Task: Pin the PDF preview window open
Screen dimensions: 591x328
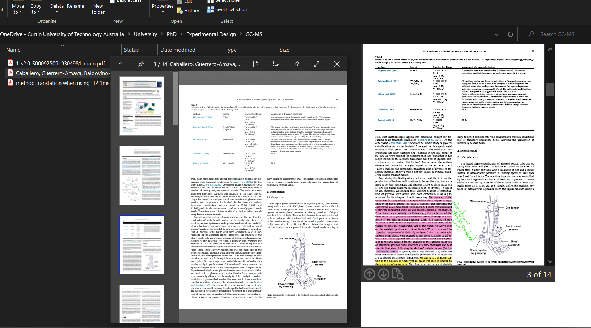Action: tap(141, 64)
